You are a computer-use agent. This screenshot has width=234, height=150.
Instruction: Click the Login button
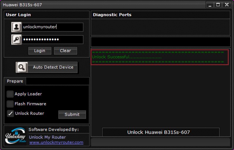(x=40, y=51)
